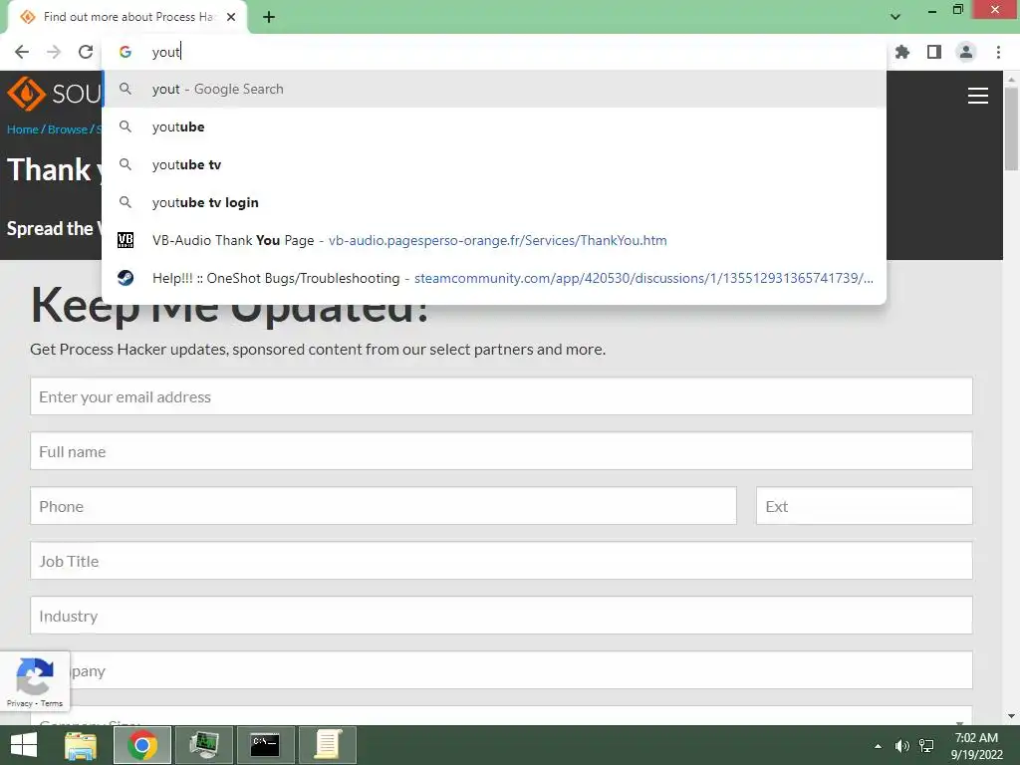Open the Process Hacker monitor taskbar icon
The height and width of the screenshot is (765, 1020).
click(x=204, y=745)
